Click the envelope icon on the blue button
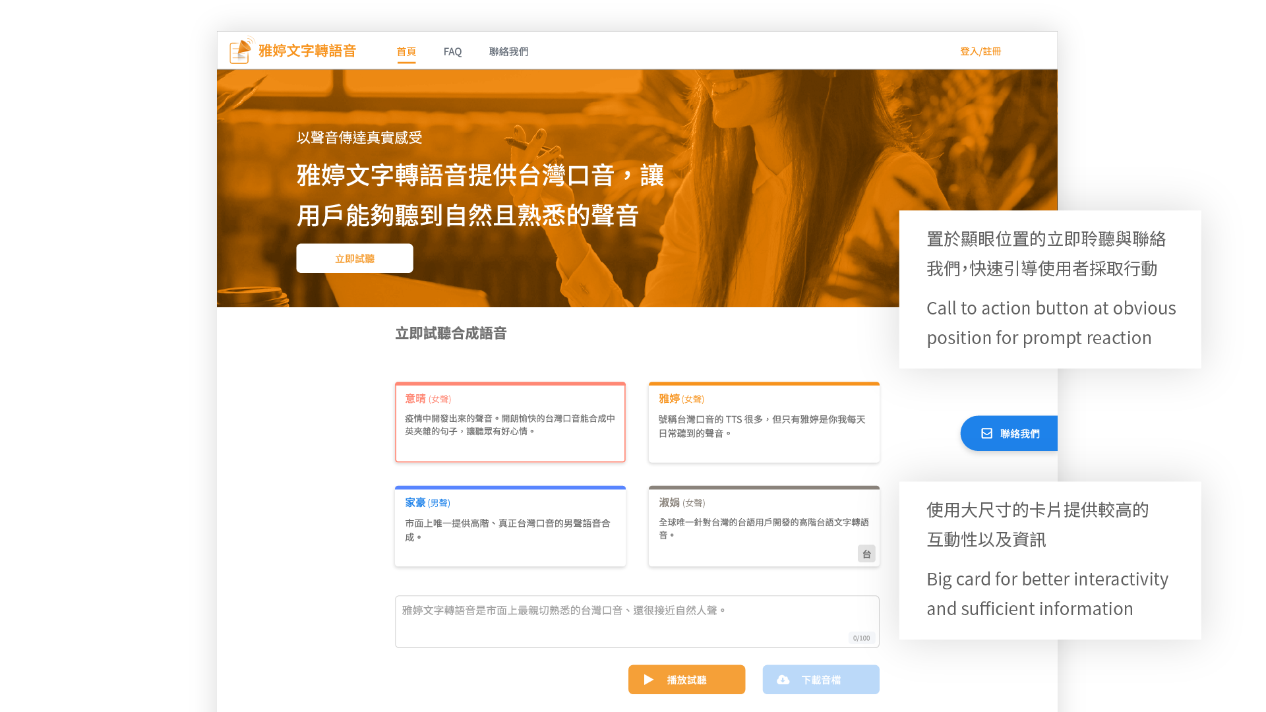1266x712 pixels. pos(986,433)
